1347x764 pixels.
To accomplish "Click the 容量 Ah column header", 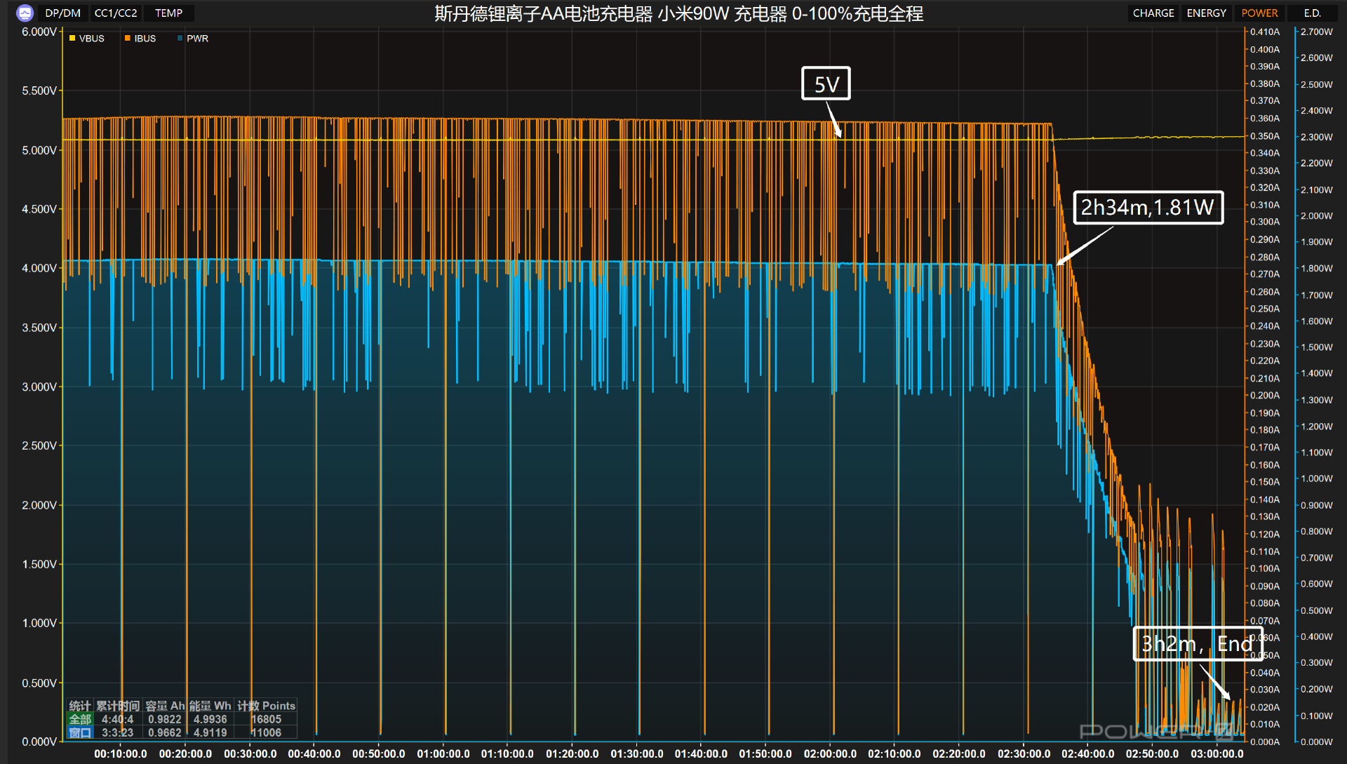I will point(165,706).
